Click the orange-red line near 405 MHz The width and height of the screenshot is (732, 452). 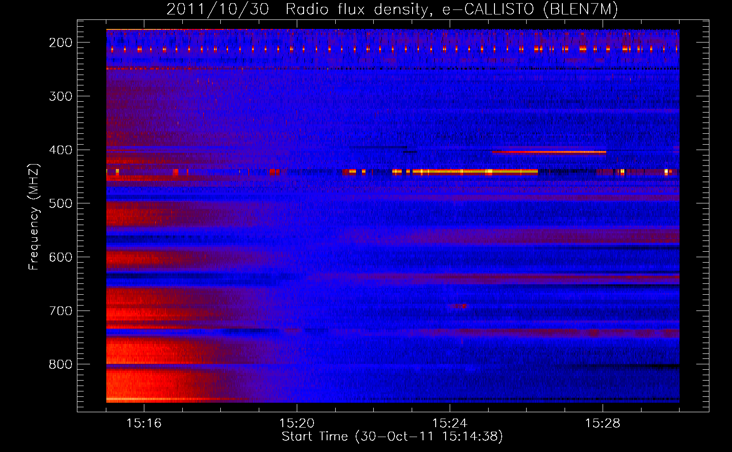[549, 152]
